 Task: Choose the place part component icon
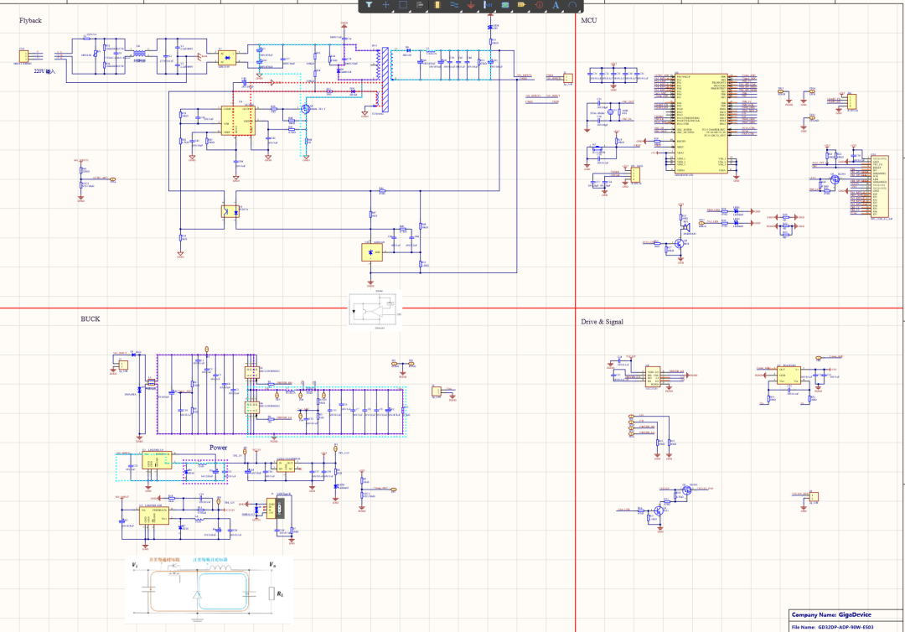click(437, 5)
